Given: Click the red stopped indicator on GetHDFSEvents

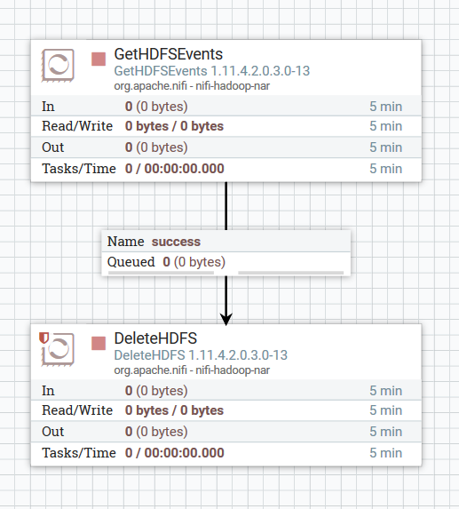Looking at the screenshot, I should click(99, 60).
